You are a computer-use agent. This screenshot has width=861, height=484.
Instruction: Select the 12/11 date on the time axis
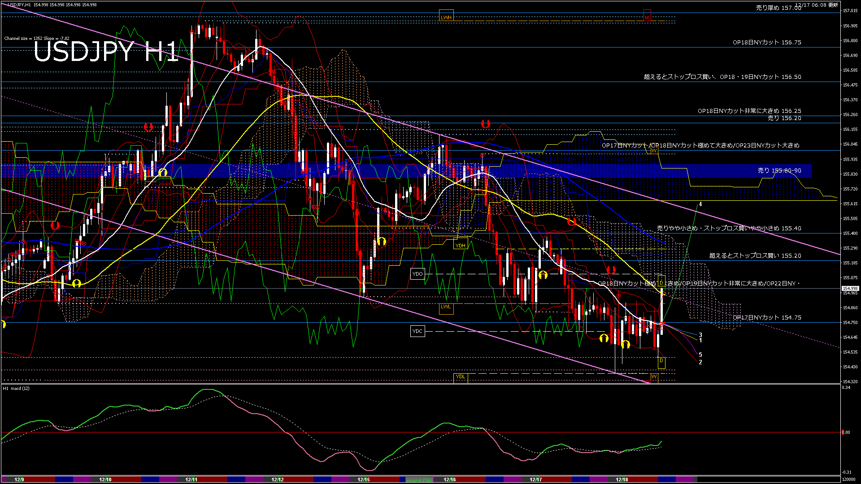(191, 480)
